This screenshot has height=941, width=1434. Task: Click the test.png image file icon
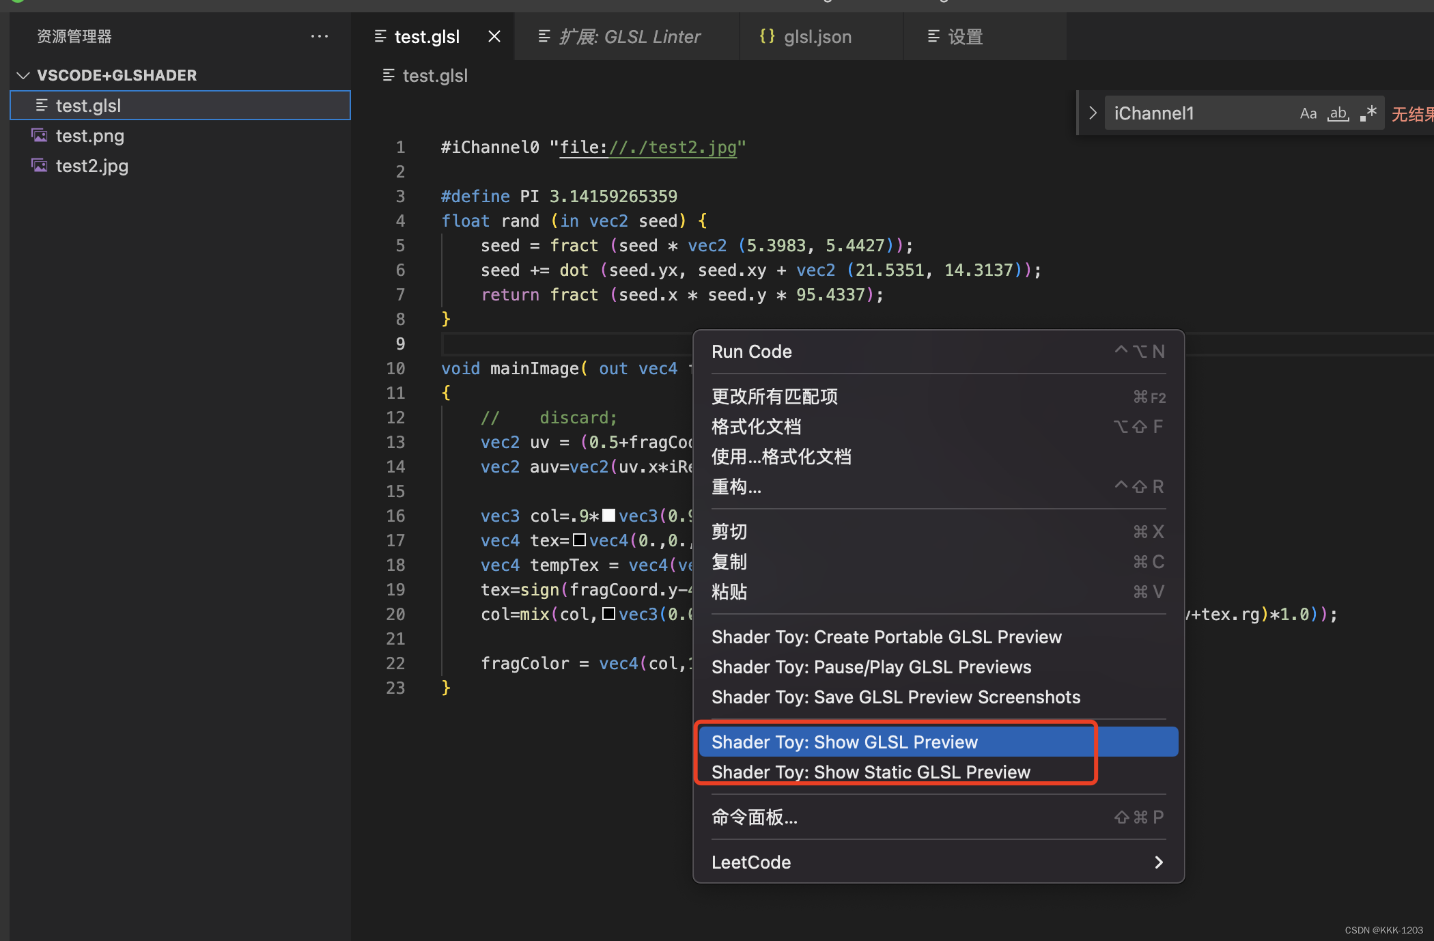click(x=40, y=135)
